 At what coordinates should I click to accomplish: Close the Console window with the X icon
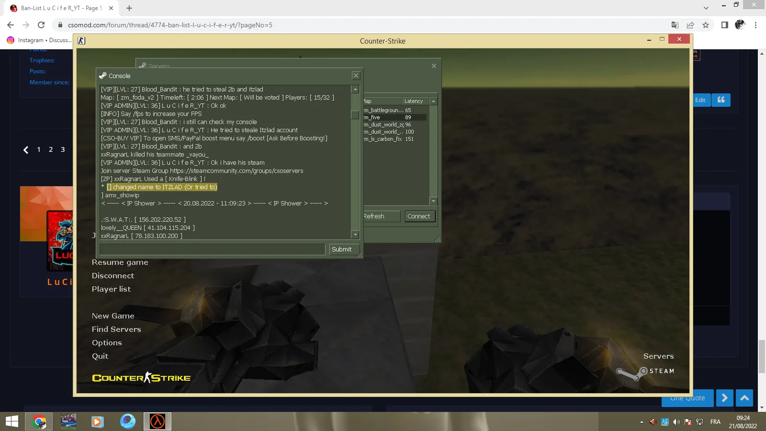click(x=356, y=76)
